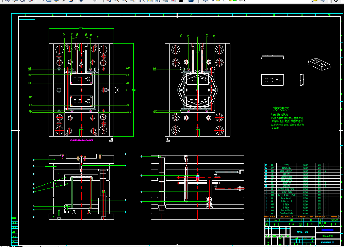Select the Top Clamp Plate description cell
This screenshot has width=344, height=247.
[x=286, y=213]
